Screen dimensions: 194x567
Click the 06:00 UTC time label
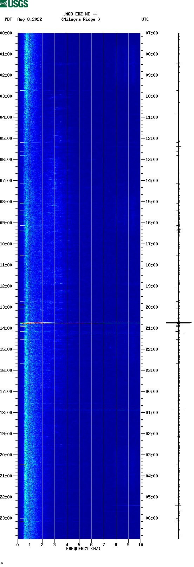tap(152, 518)
